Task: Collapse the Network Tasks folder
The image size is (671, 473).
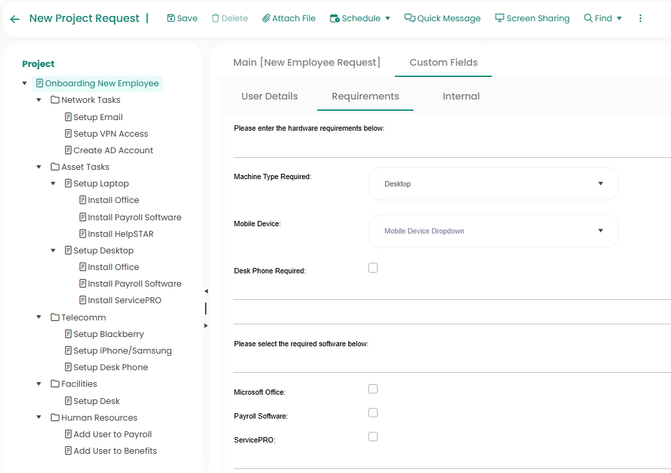Action: tap(39, 100)
